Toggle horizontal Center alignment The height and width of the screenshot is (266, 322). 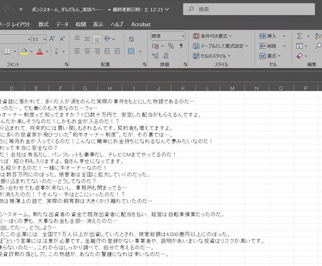coord(87,51)
